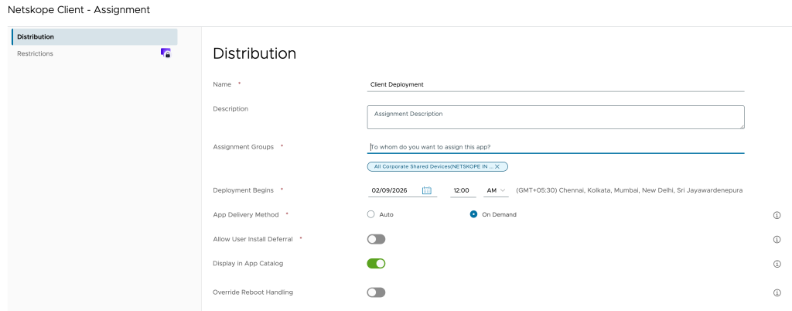Open the calendar date picker icon

[427, 190]
